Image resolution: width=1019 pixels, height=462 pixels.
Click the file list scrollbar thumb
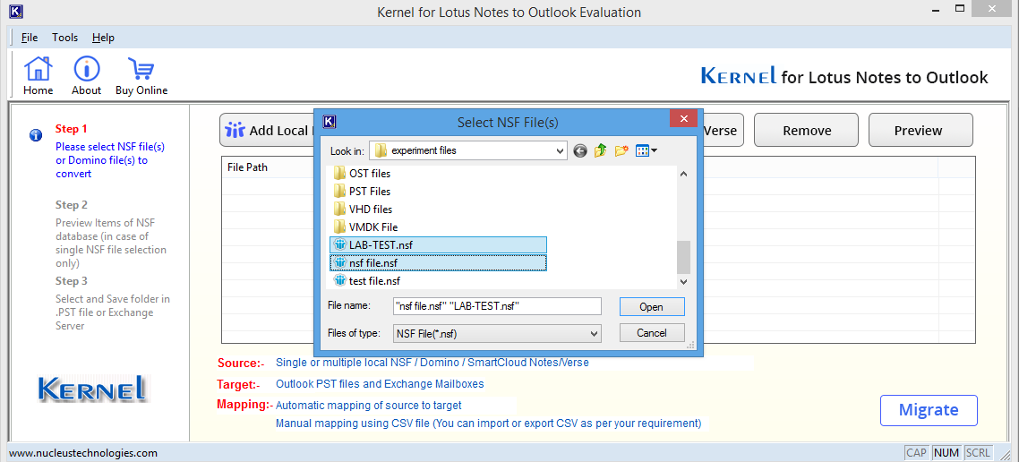pos(683,257)
